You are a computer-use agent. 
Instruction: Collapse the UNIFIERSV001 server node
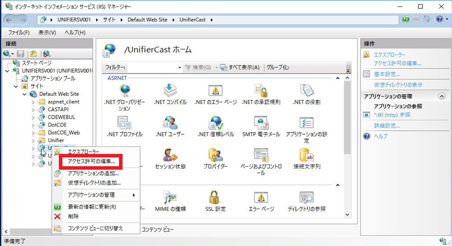(x=7, y=71)
